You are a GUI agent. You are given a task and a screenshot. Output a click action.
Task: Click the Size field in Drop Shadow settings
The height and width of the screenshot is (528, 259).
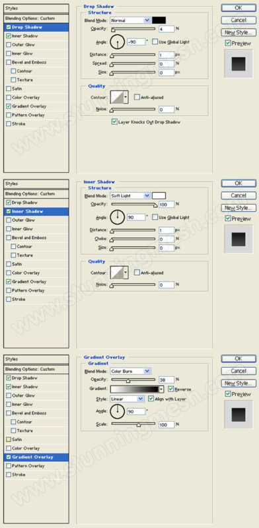[x=166, y=73]
